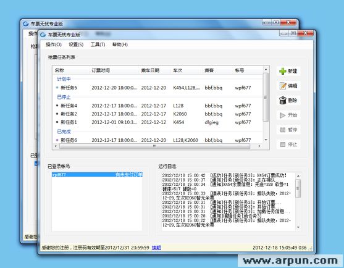344x268 pixels.
Task: Click the front window's title bar app icon
Action: [x=43, y=35]
